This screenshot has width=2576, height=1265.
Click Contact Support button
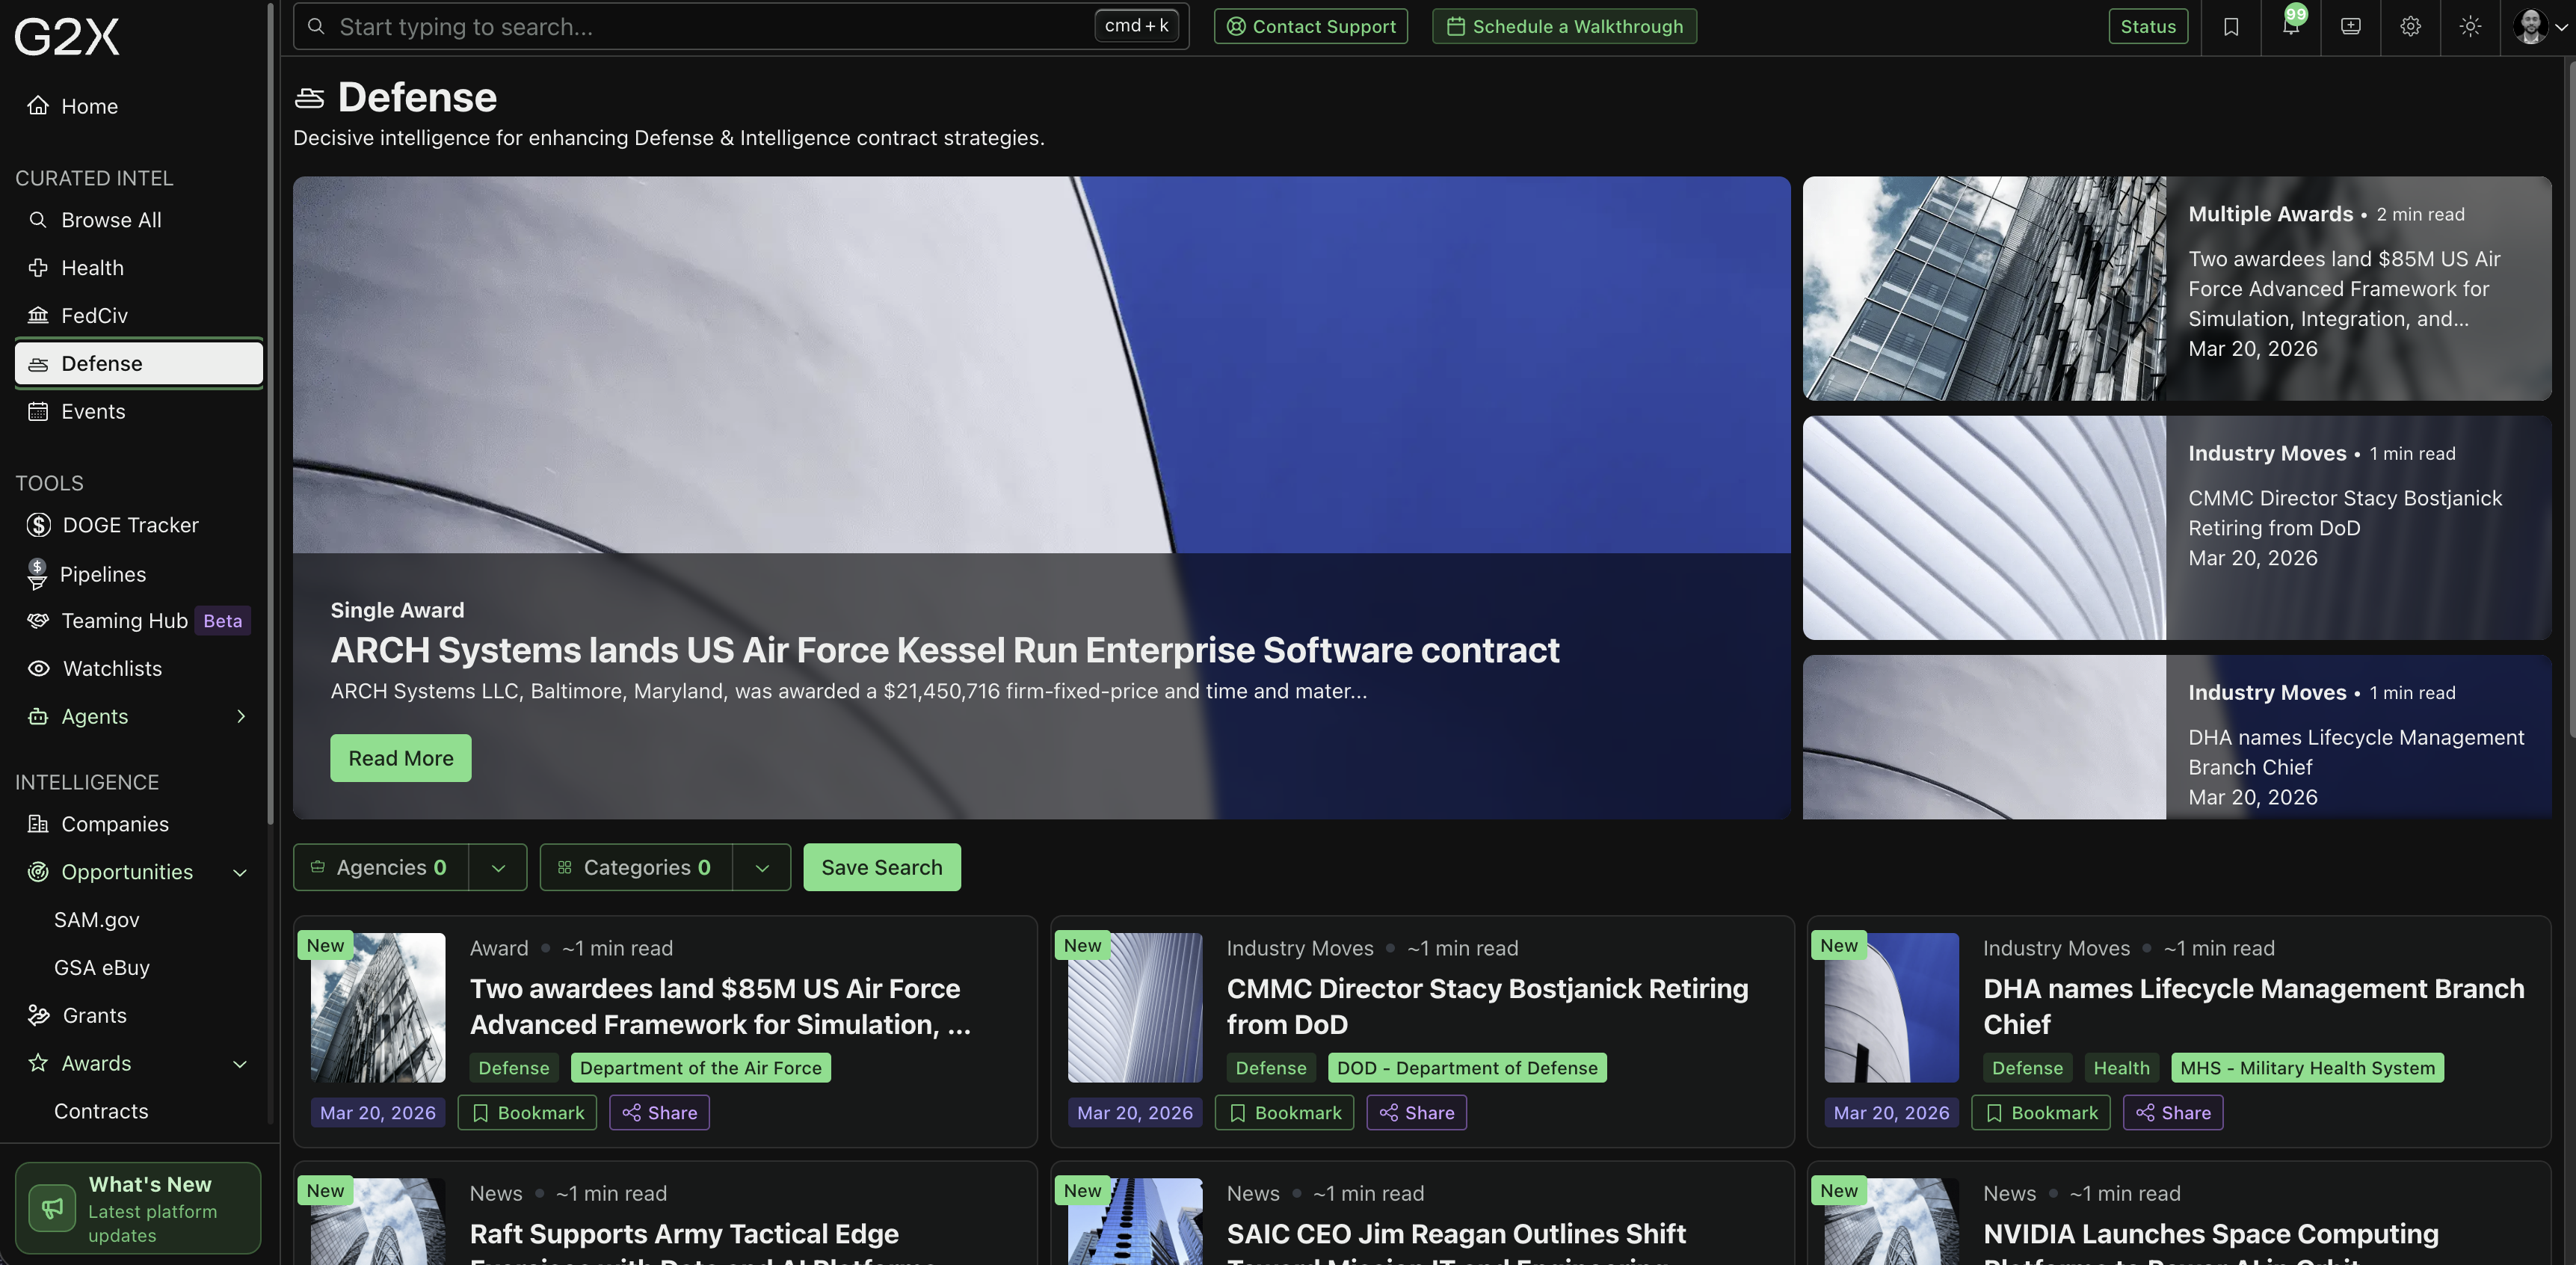tap(1311, 27)
